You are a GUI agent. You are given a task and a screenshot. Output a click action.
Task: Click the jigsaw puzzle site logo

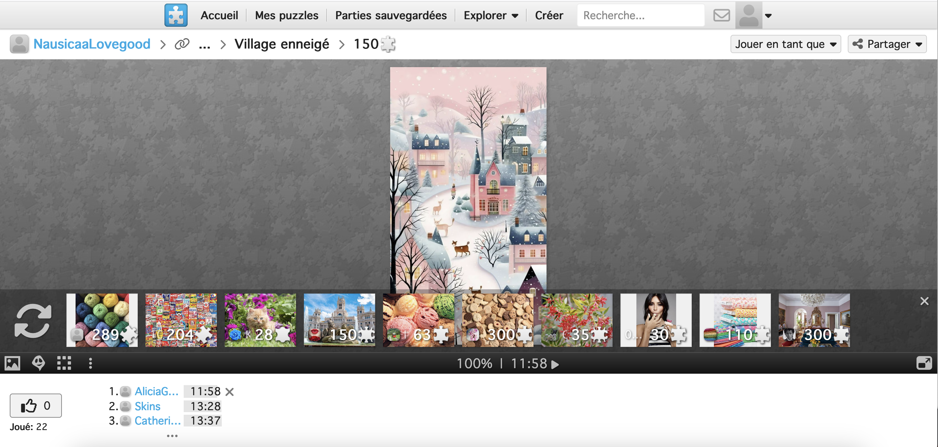(176, 15)
